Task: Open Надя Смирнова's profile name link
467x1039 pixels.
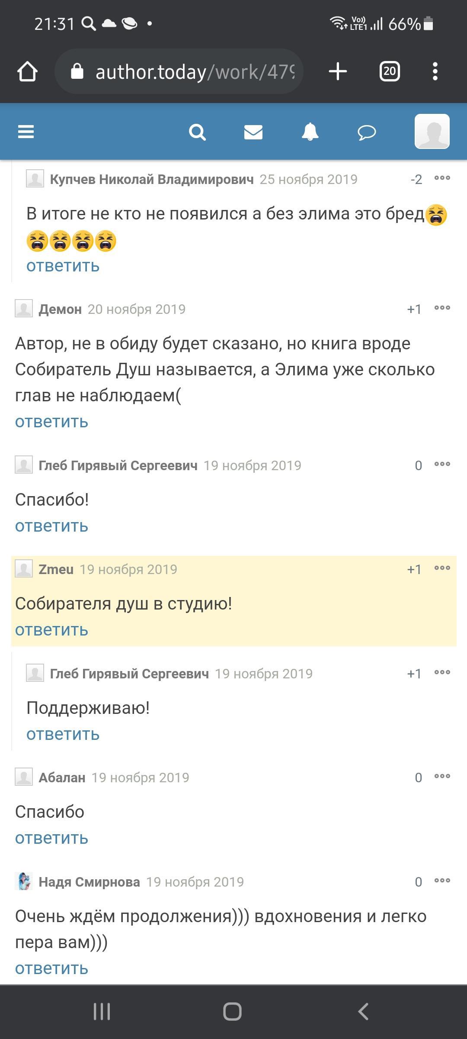Action: tap(89, 882)
